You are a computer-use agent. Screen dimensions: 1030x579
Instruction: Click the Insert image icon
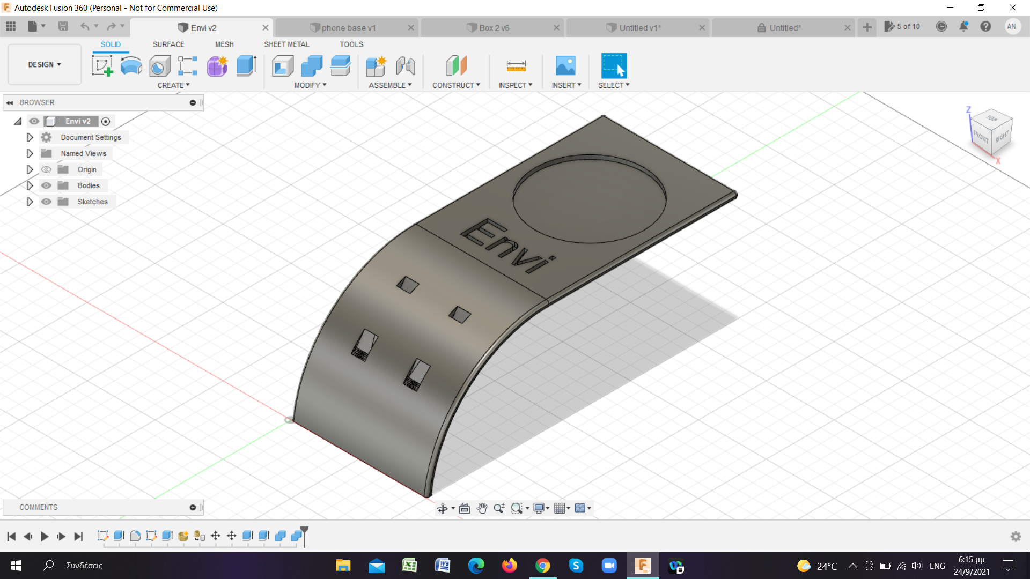(x=565, y=66)
